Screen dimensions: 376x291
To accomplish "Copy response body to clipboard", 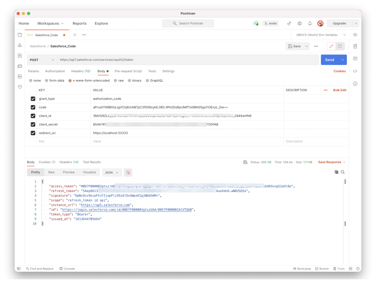I will coord(336,172).
